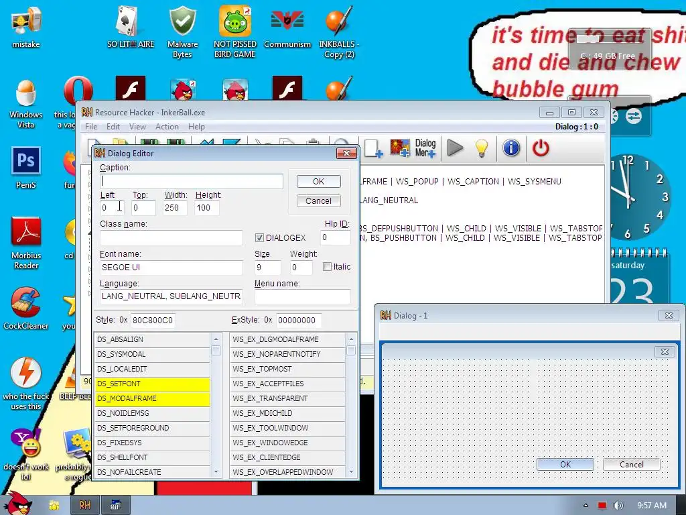
Task: Click the style list scrollbar thumb
Action: coord(216,350)
